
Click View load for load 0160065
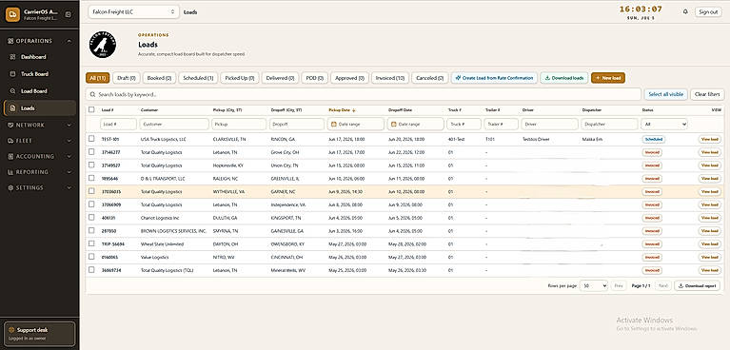pos(709,257)
